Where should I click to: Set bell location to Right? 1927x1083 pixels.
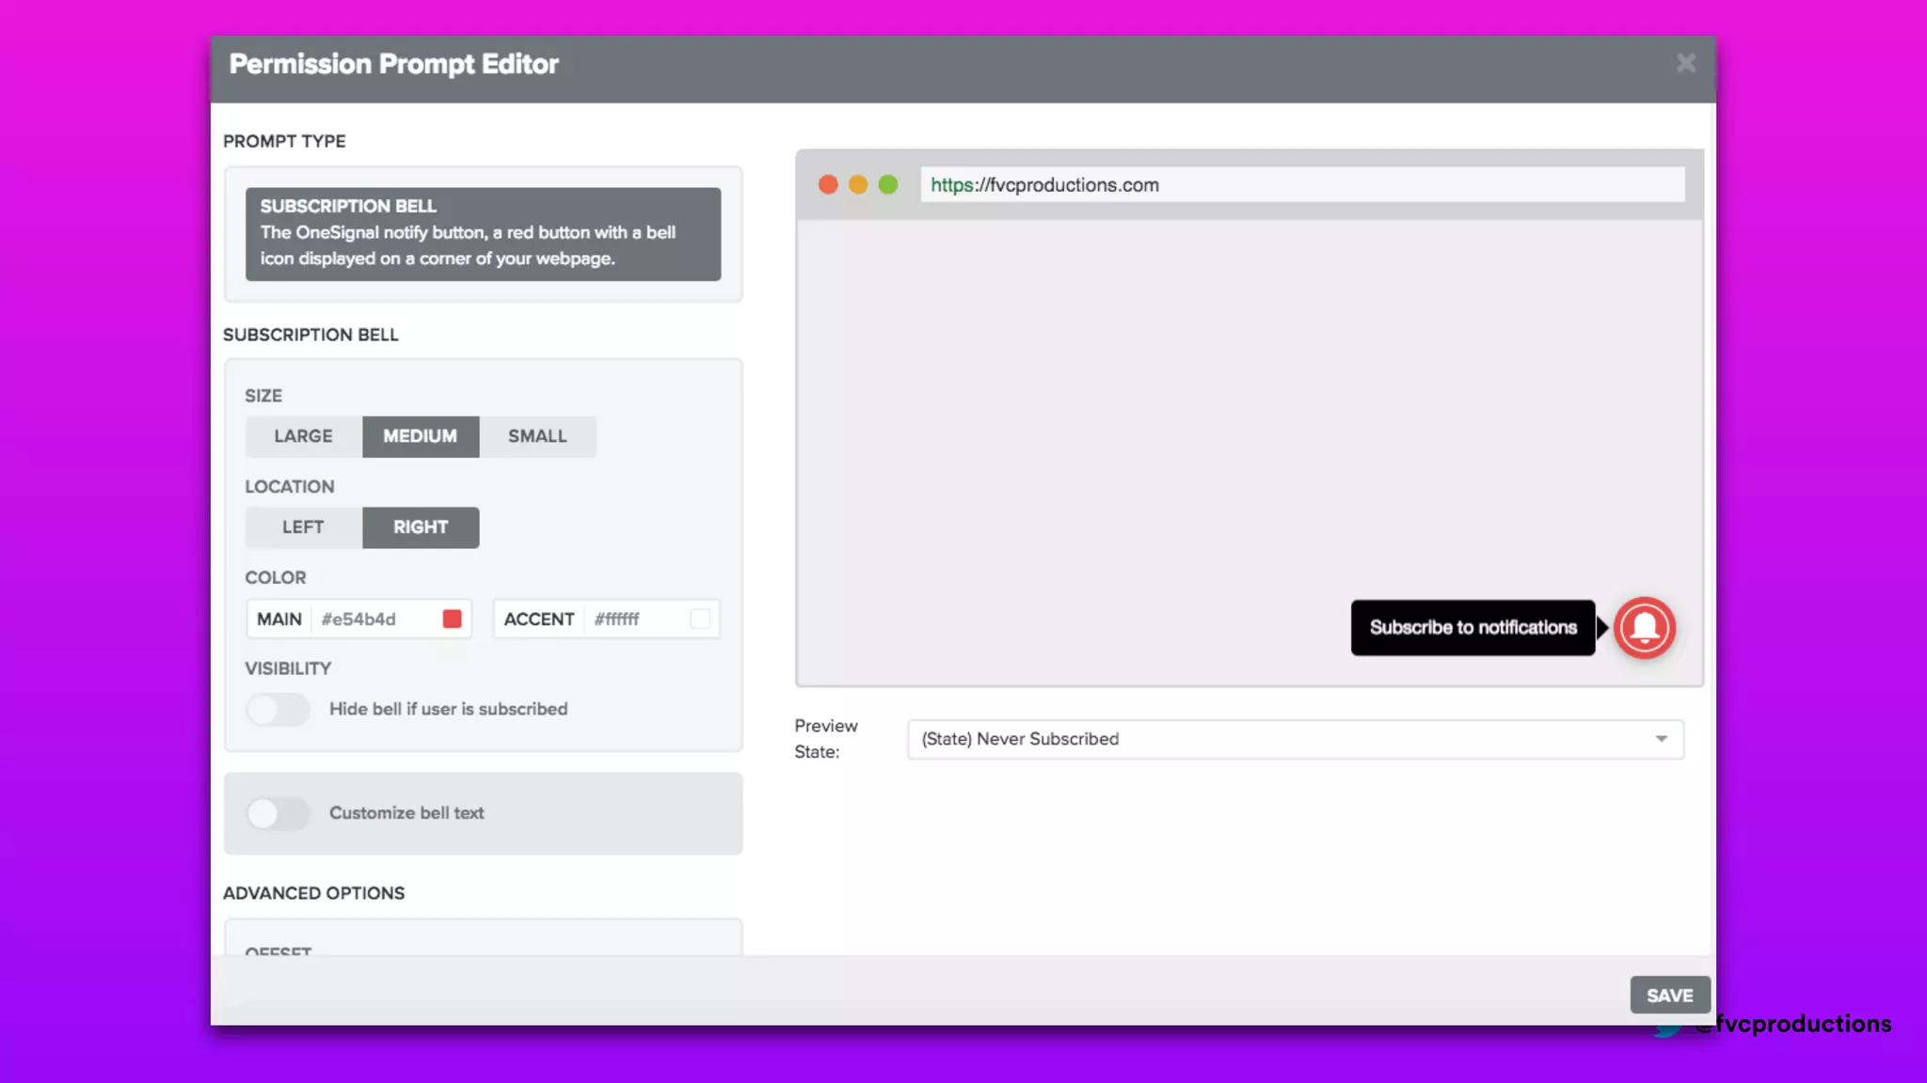(x=420, y=527)
